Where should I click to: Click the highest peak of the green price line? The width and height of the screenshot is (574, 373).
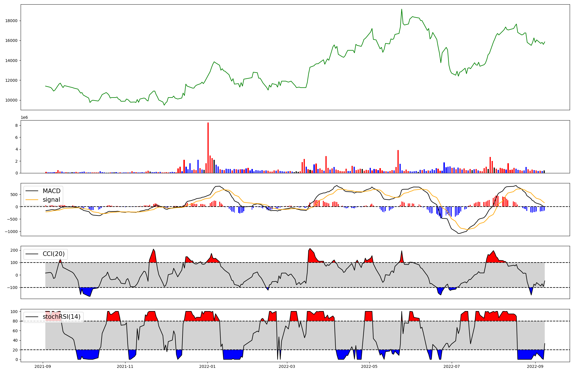(x=402, y=9)
